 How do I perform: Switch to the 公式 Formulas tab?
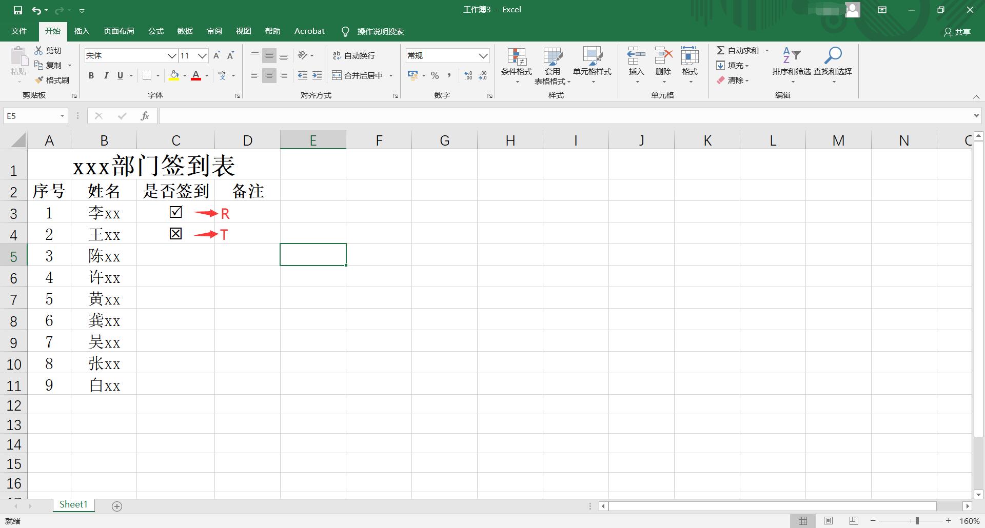[x=155, y=31]
